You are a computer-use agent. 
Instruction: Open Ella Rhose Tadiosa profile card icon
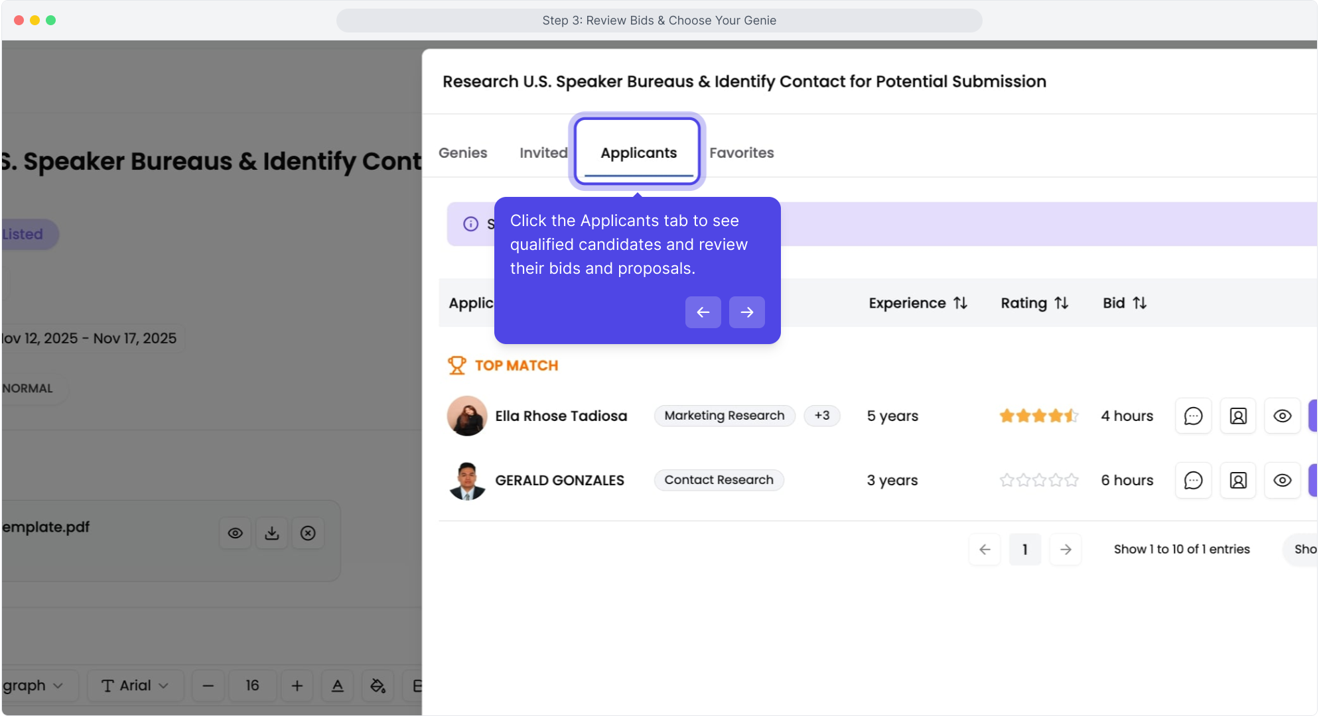click(1237, 416)
